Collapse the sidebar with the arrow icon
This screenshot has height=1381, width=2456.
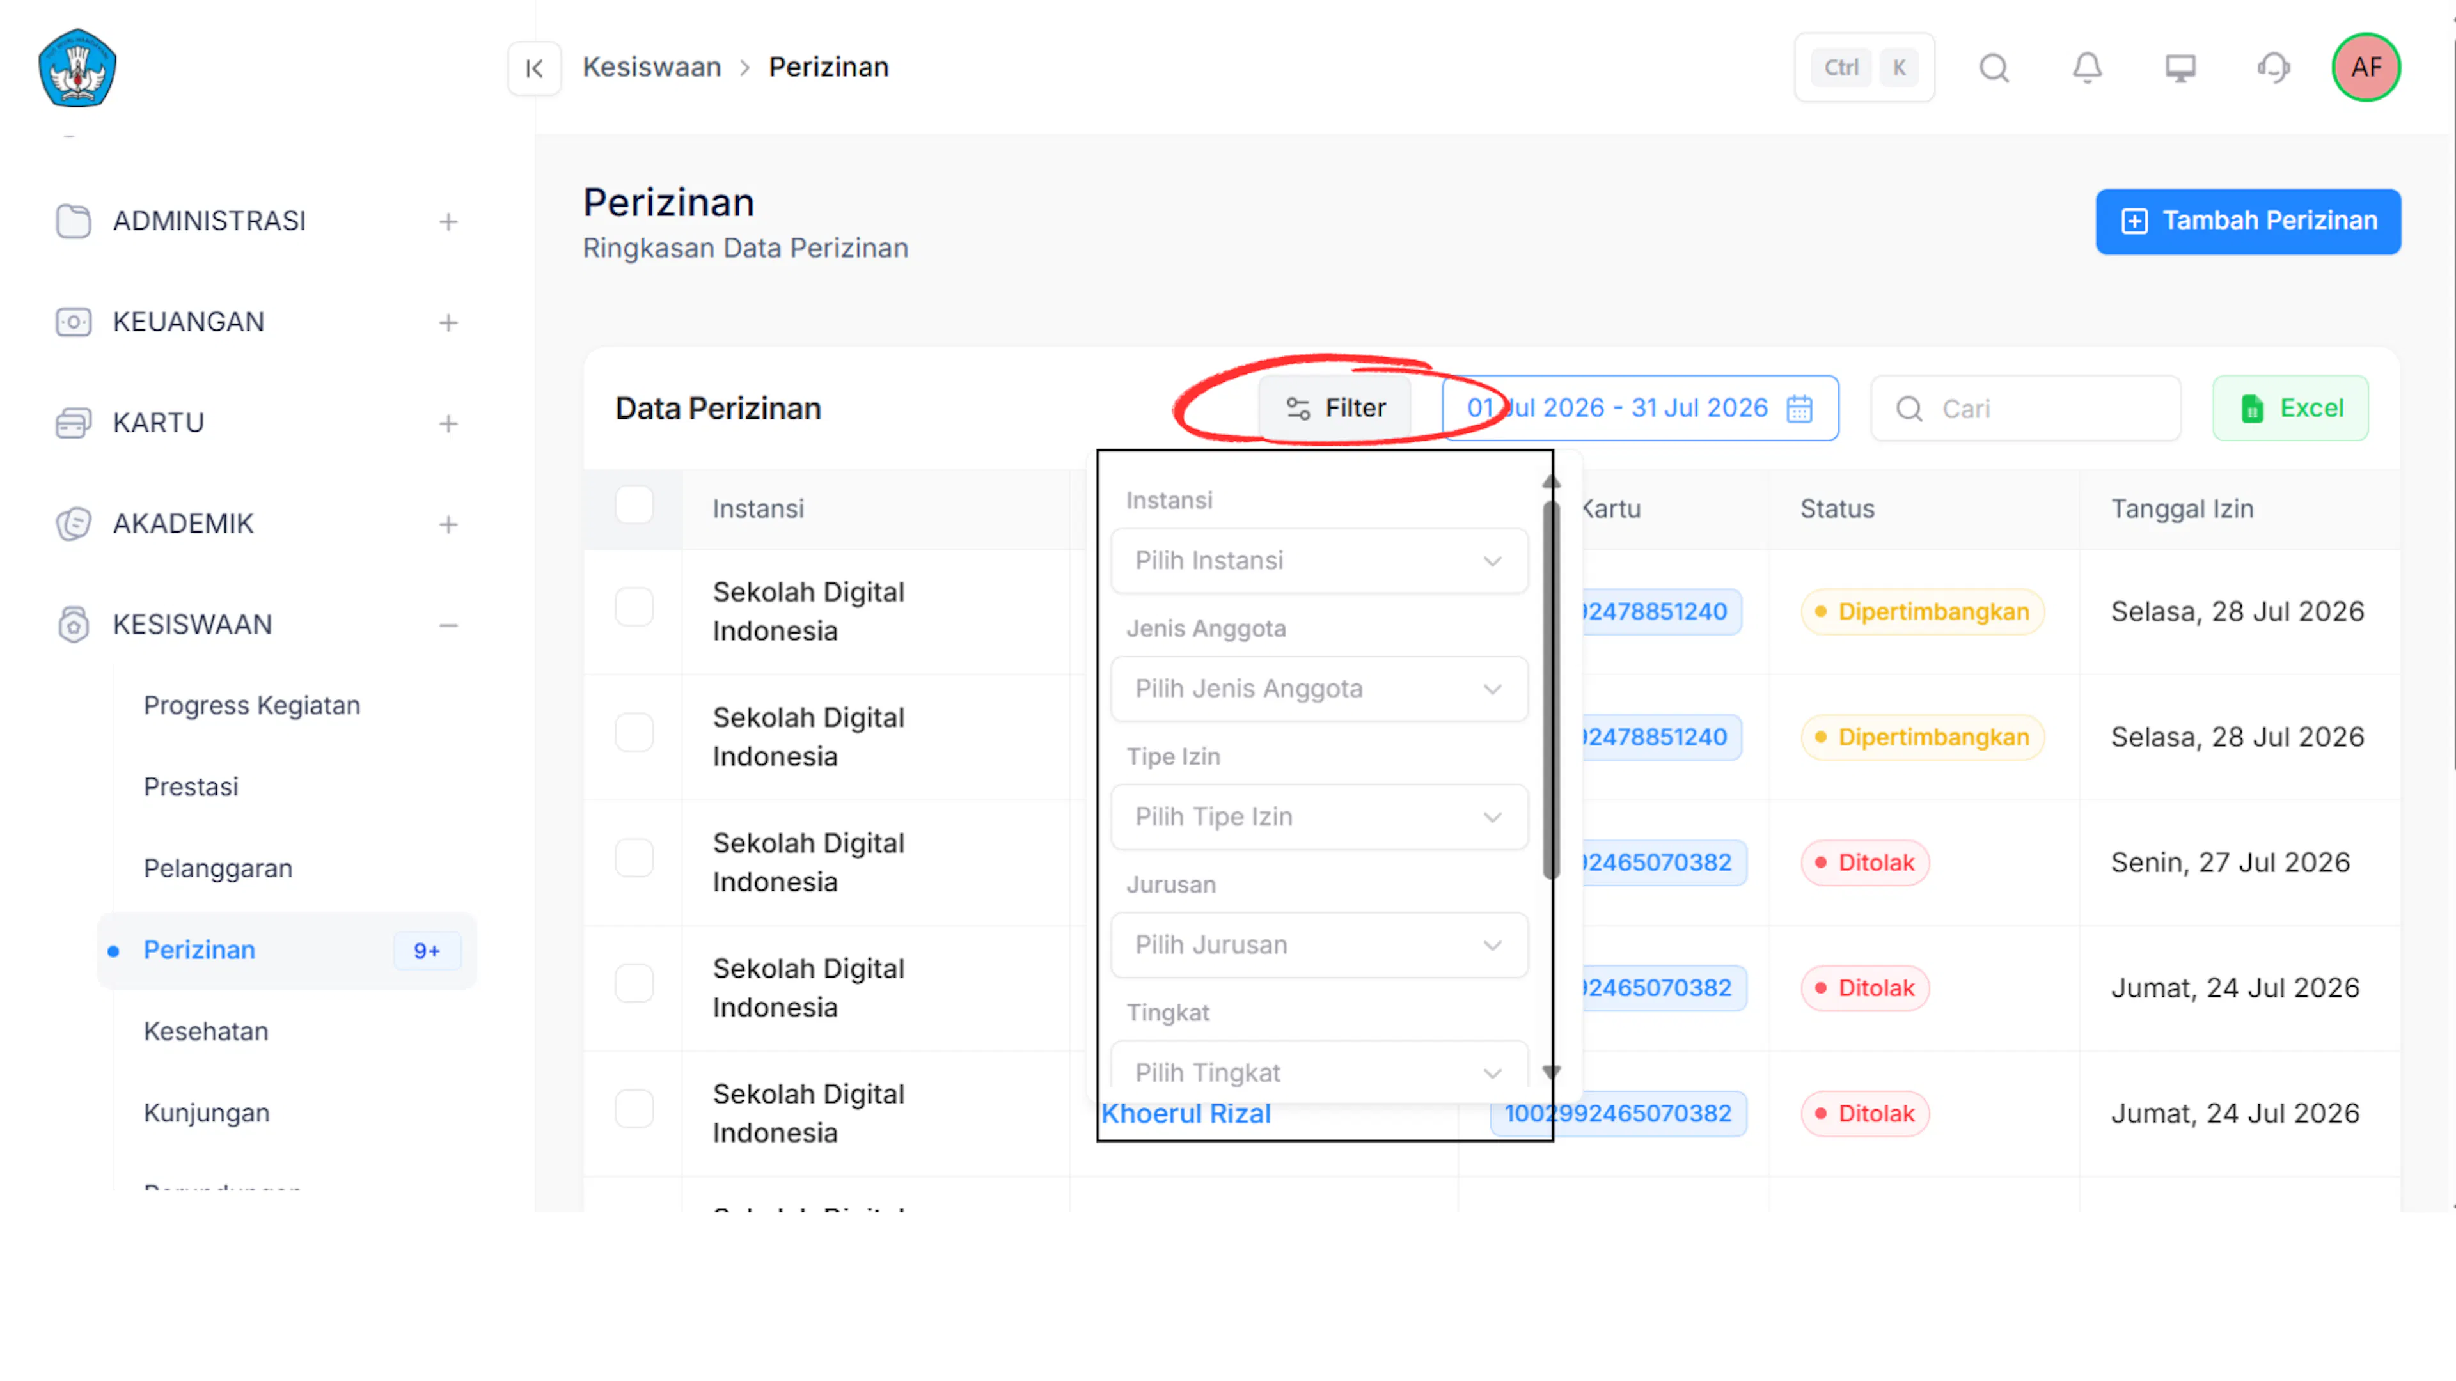click(x=534, y=68)
